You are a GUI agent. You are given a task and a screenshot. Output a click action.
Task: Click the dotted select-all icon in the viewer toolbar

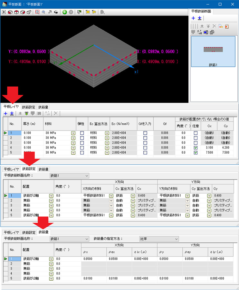(x=4, y=12)
